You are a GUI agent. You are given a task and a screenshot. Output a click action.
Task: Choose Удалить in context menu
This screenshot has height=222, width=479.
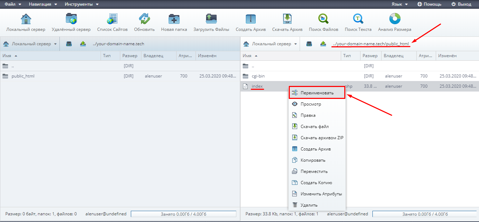coord(317,205)
